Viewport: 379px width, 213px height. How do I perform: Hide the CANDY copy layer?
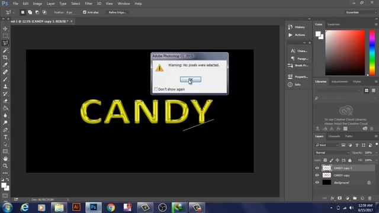(x=317, y=175)
